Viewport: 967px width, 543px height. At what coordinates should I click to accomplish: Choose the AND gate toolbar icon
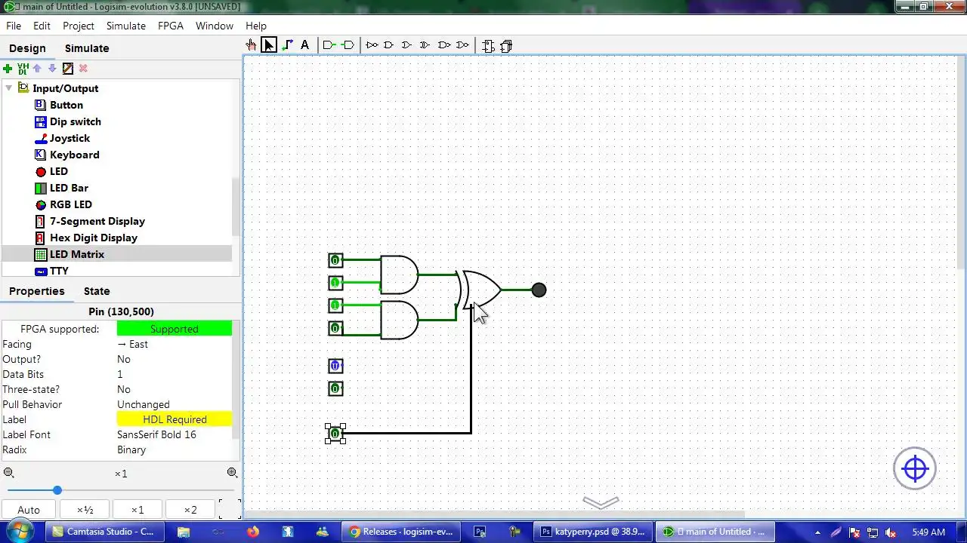[389, 45]
